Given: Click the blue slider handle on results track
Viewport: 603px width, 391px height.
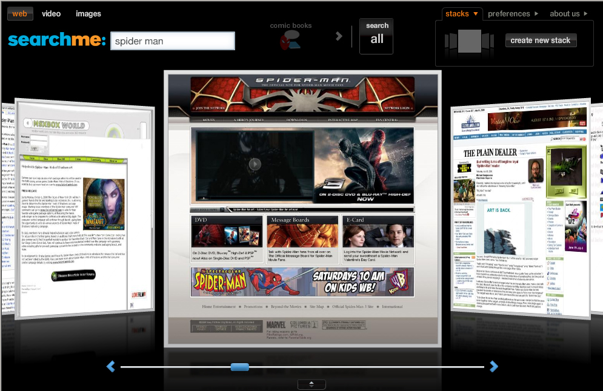Looking at the screenshot, I should coord(239,367).
